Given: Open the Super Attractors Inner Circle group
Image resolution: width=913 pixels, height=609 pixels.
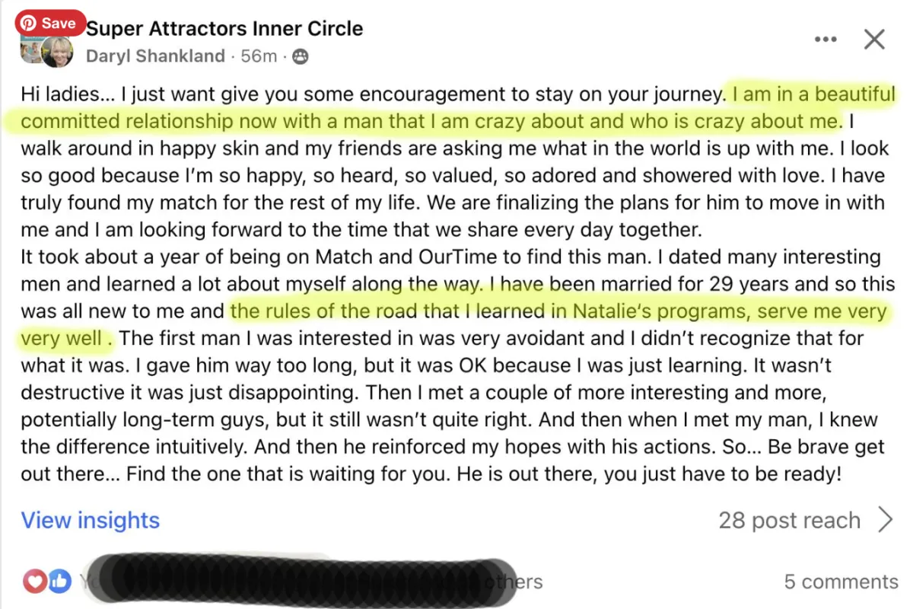Looking at the screenshot, I should (x=224, y=29).
